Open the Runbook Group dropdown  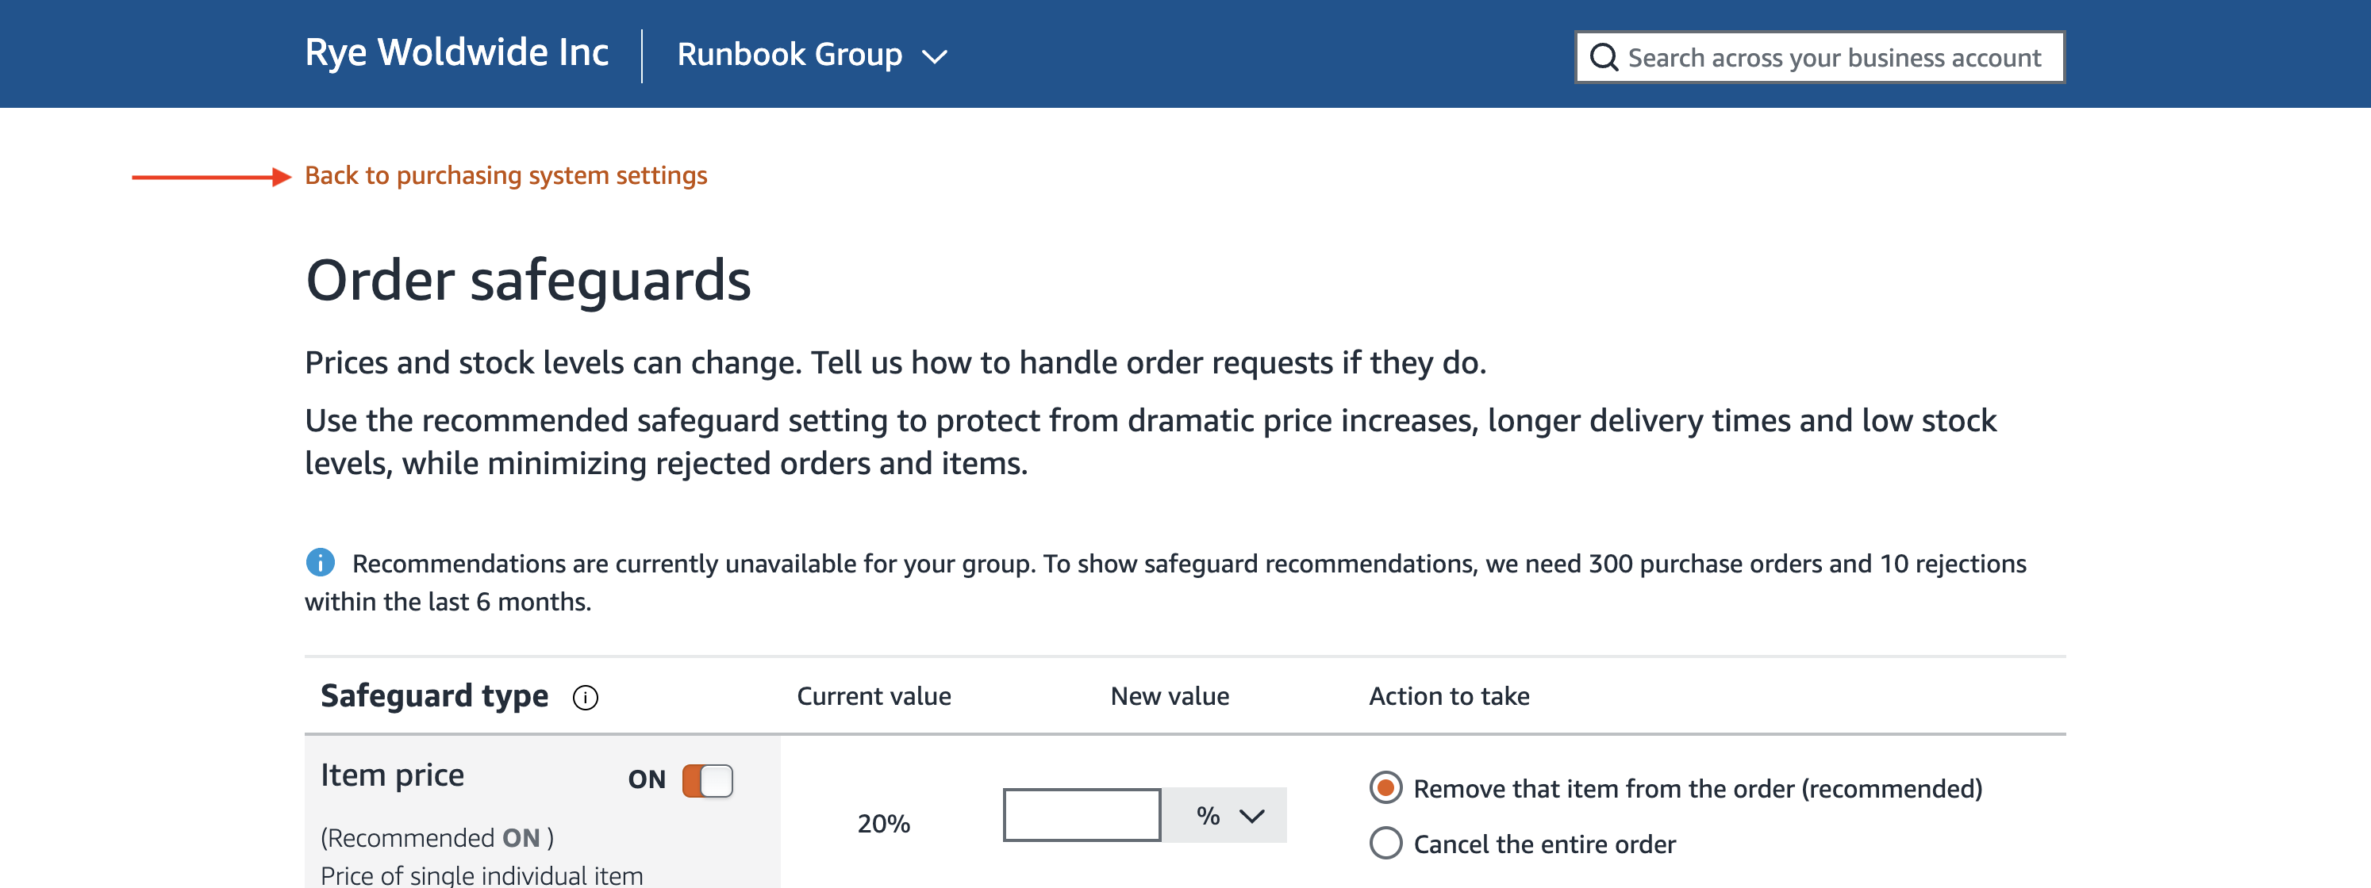790,55
